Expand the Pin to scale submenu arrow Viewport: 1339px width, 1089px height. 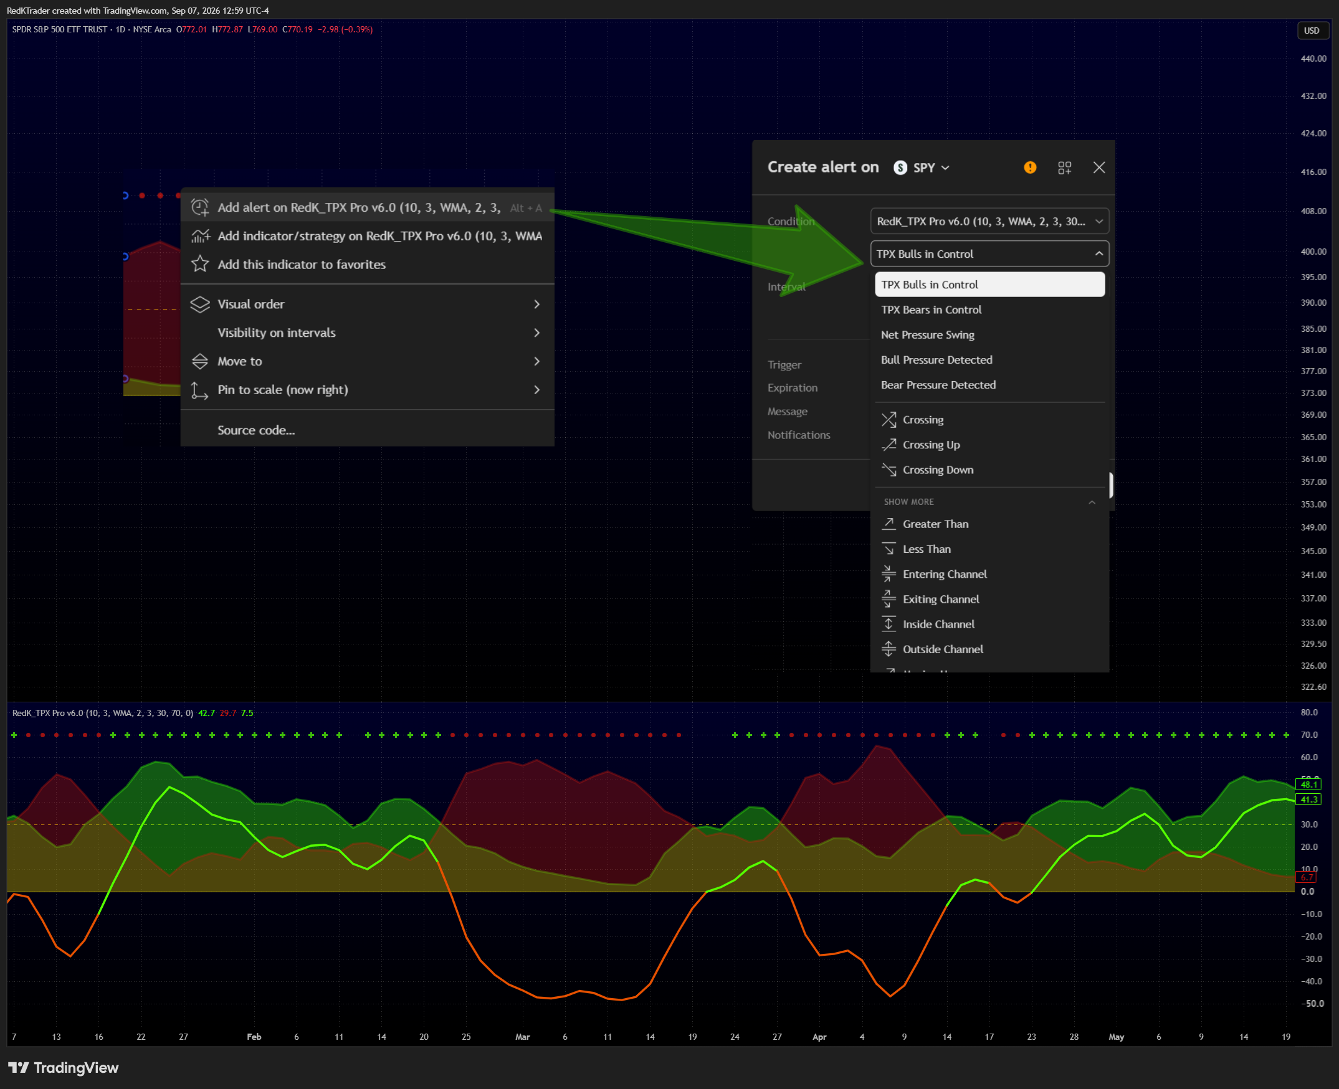point(536,390)
